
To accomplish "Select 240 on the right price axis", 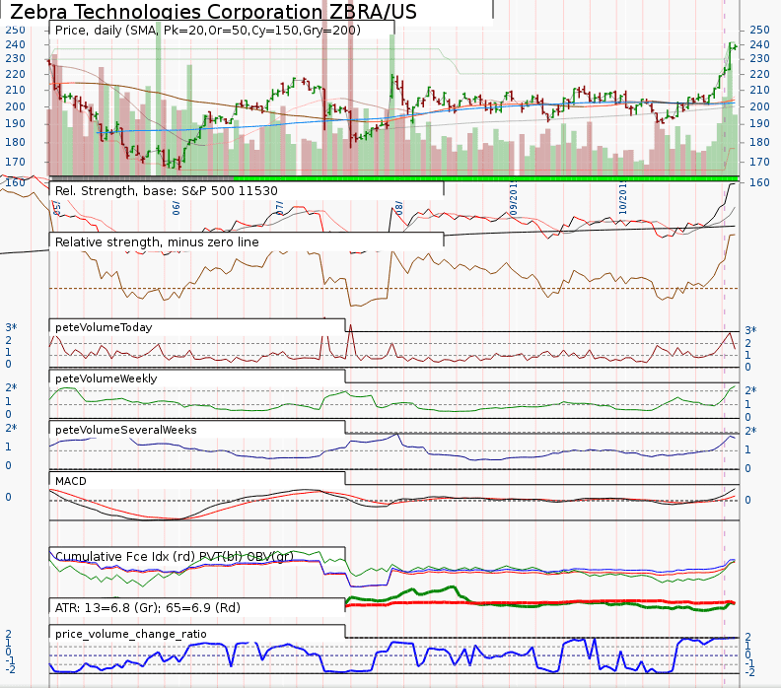I will tap(759, 44).
